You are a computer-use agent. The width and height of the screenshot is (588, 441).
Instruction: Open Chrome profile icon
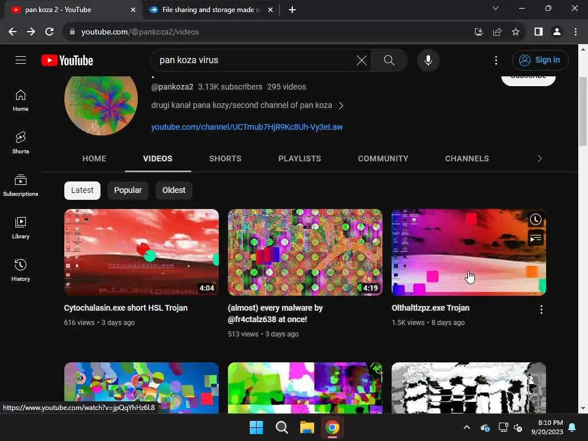557,32
